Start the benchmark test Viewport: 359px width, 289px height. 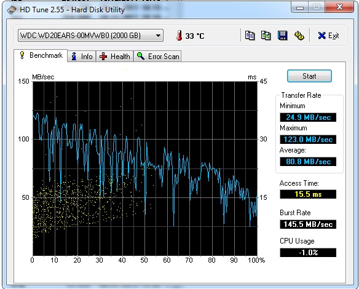click(309, 76)
